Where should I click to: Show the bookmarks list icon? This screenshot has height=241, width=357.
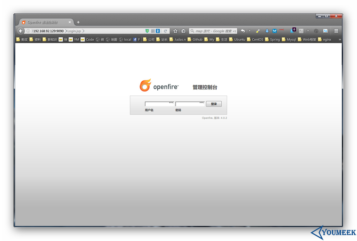point(183,31)
